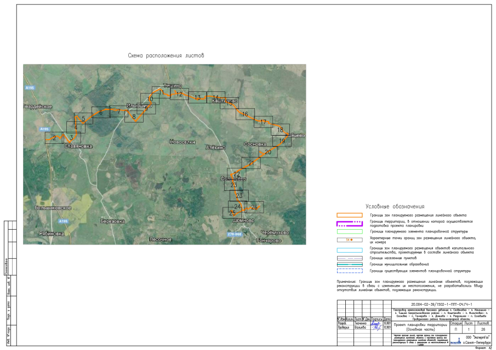Viewport: 496px width, 350px height.
Task: Click the green planning structure legend swatch
Action: [350, 232]
